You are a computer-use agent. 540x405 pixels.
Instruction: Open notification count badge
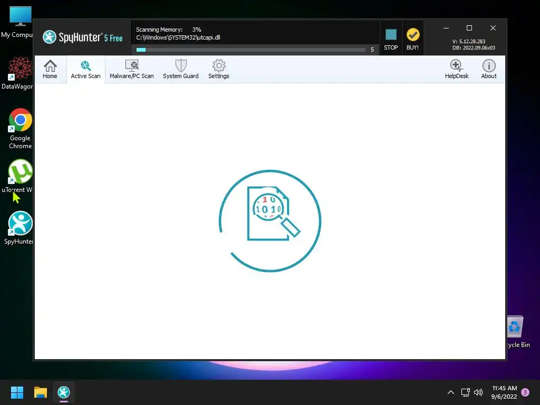point(525,392)
